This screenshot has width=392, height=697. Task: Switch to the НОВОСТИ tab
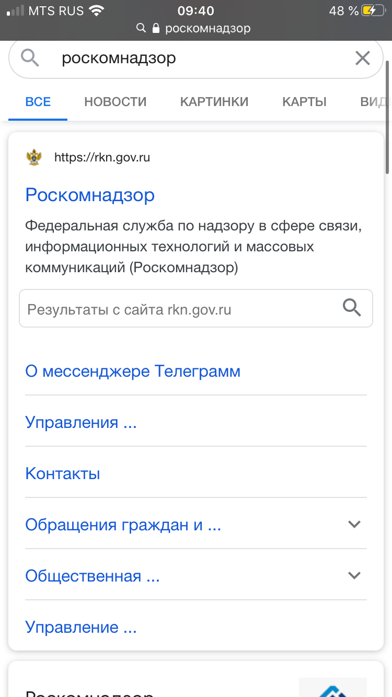pyautogui.click(x=116, y=101)
